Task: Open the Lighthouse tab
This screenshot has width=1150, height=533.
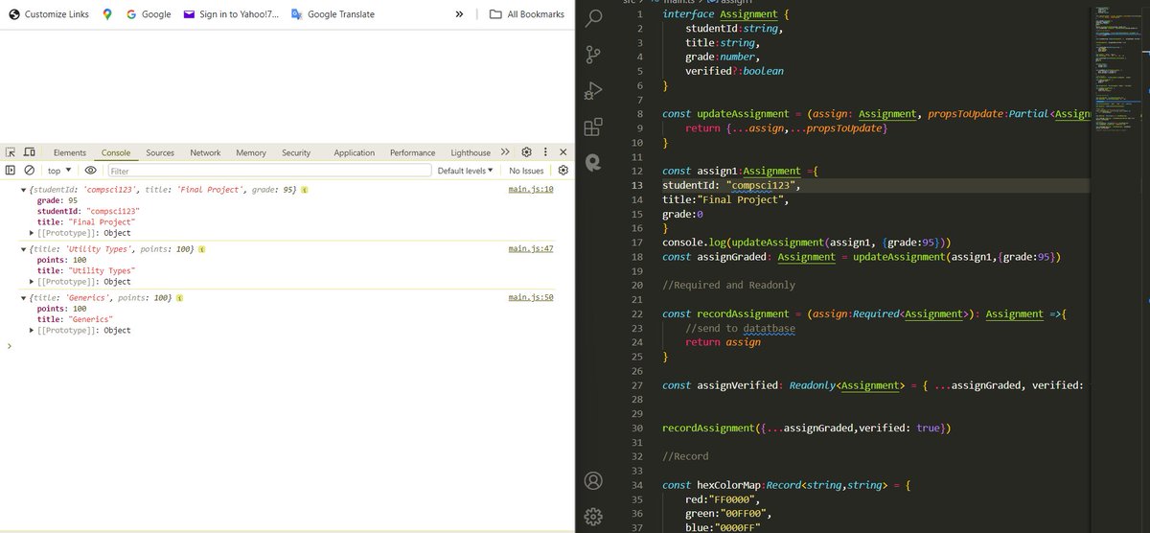Action: pos(471,152)
